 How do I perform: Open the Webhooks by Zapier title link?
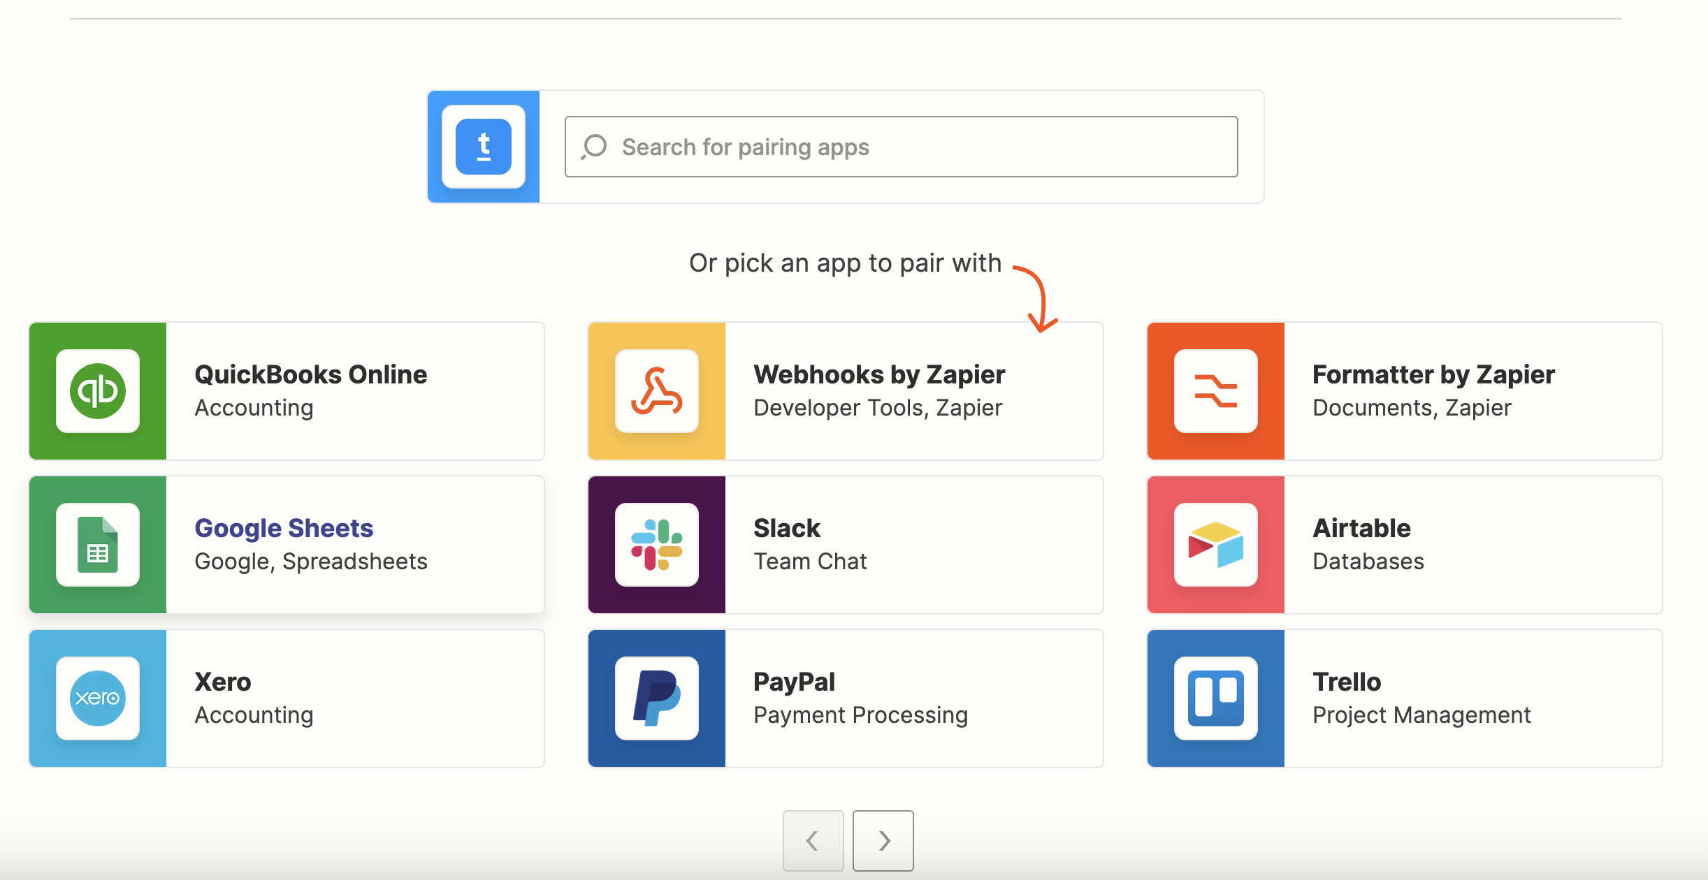(x=879, y=374)
